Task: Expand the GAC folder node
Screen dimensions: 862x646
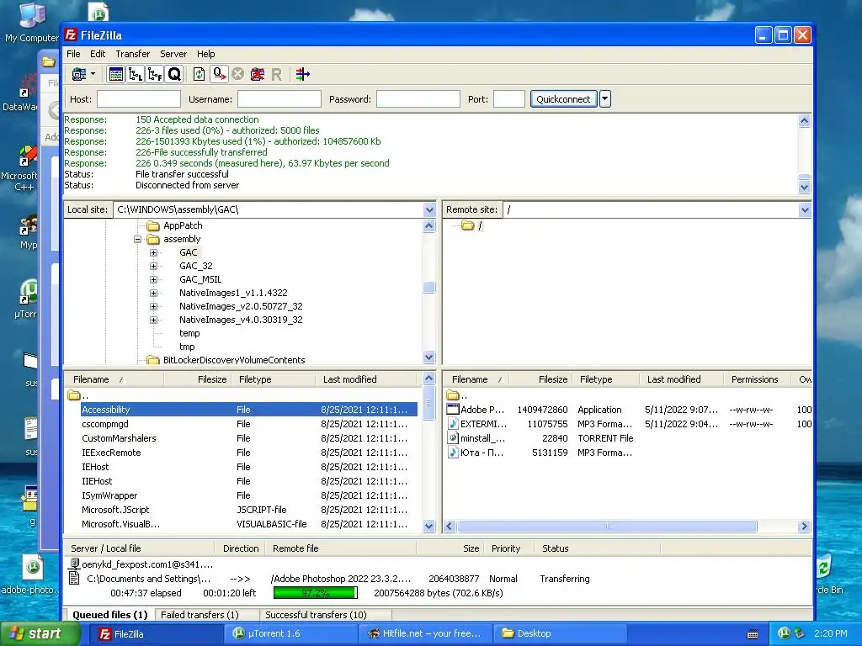Action: (x=154, y=252)
